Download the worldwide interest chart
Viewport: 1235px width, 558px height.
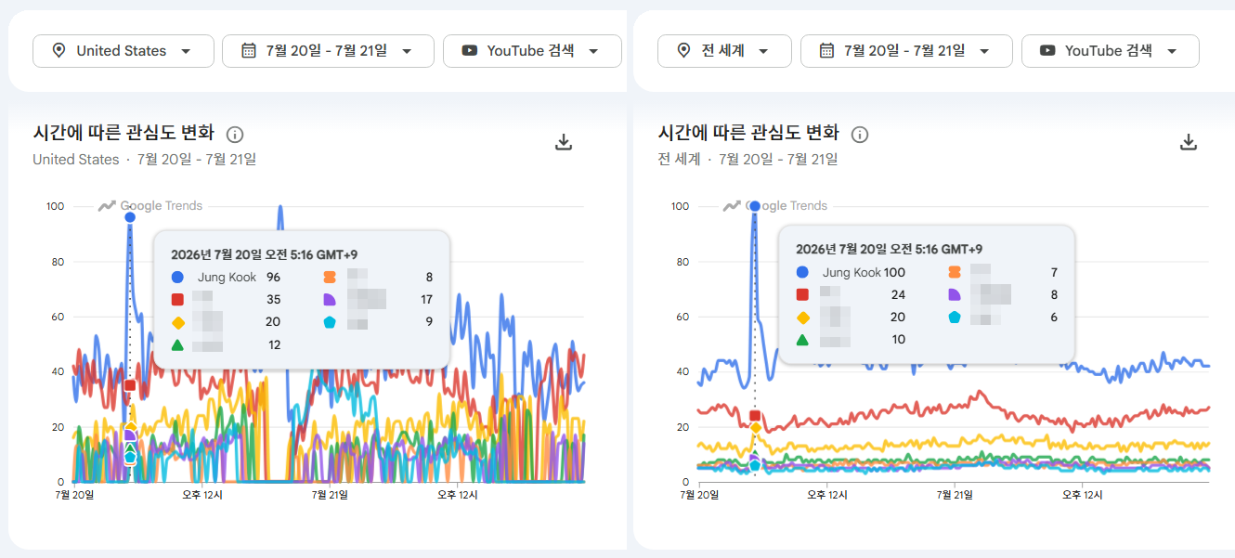pyautogui.click(x=1188, y=142)
